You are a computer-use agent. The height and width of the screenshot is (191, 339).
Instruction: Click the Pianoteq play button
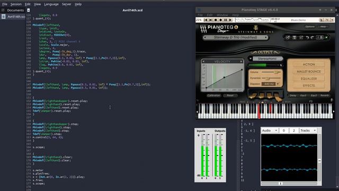pos(230,20)
